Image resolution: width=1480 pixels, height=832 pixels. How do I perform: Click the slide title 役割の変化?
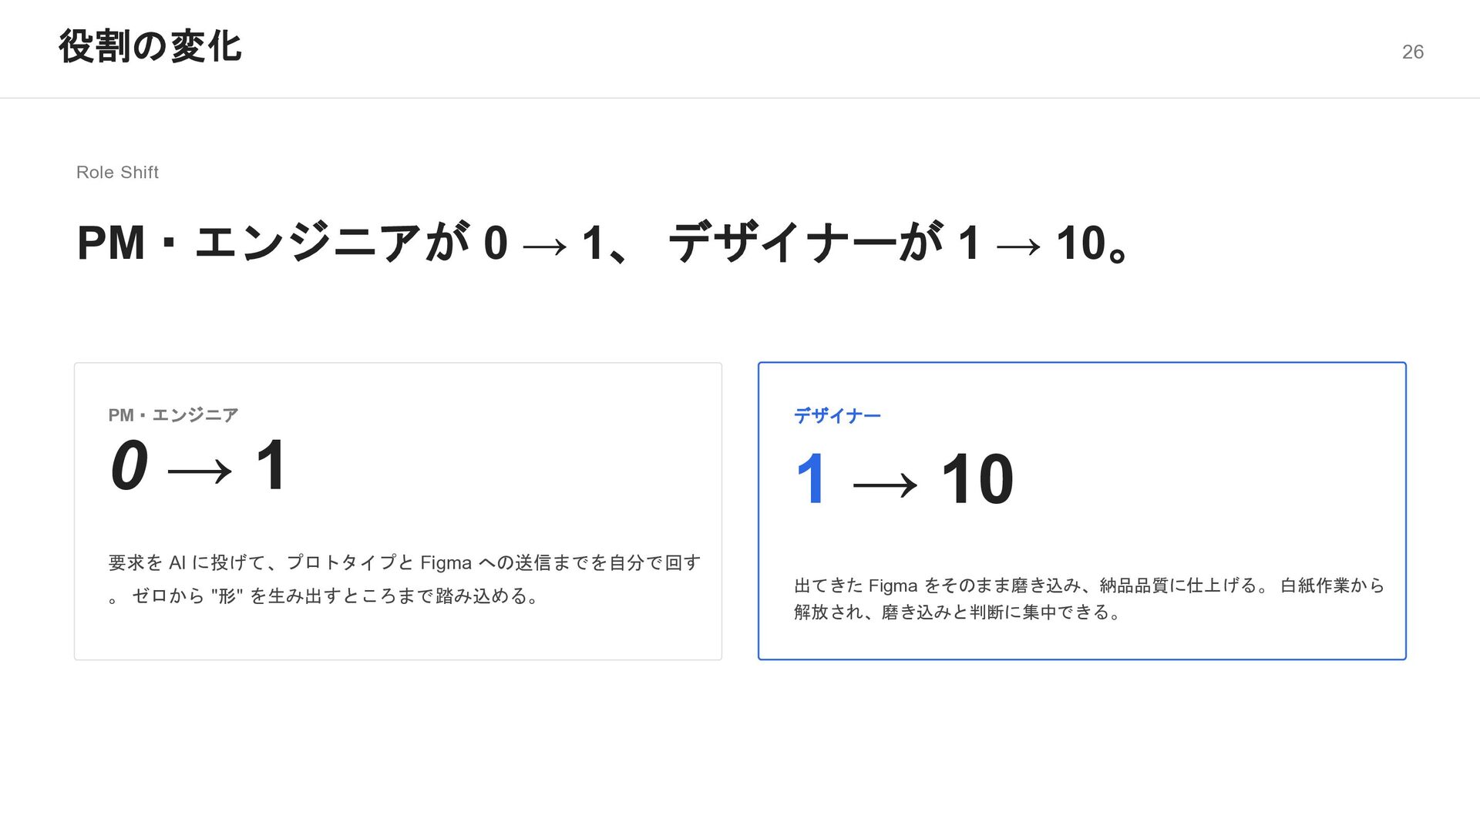tap(150, 46)
